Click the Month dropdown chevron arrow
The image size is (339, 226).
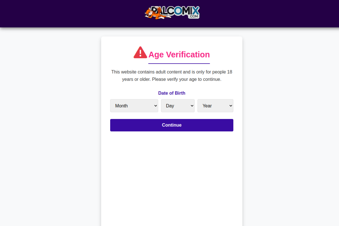coord(155,106)
